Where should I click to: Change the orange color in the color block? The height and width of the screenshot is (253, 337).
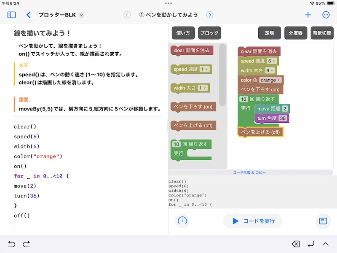[271, 79]
